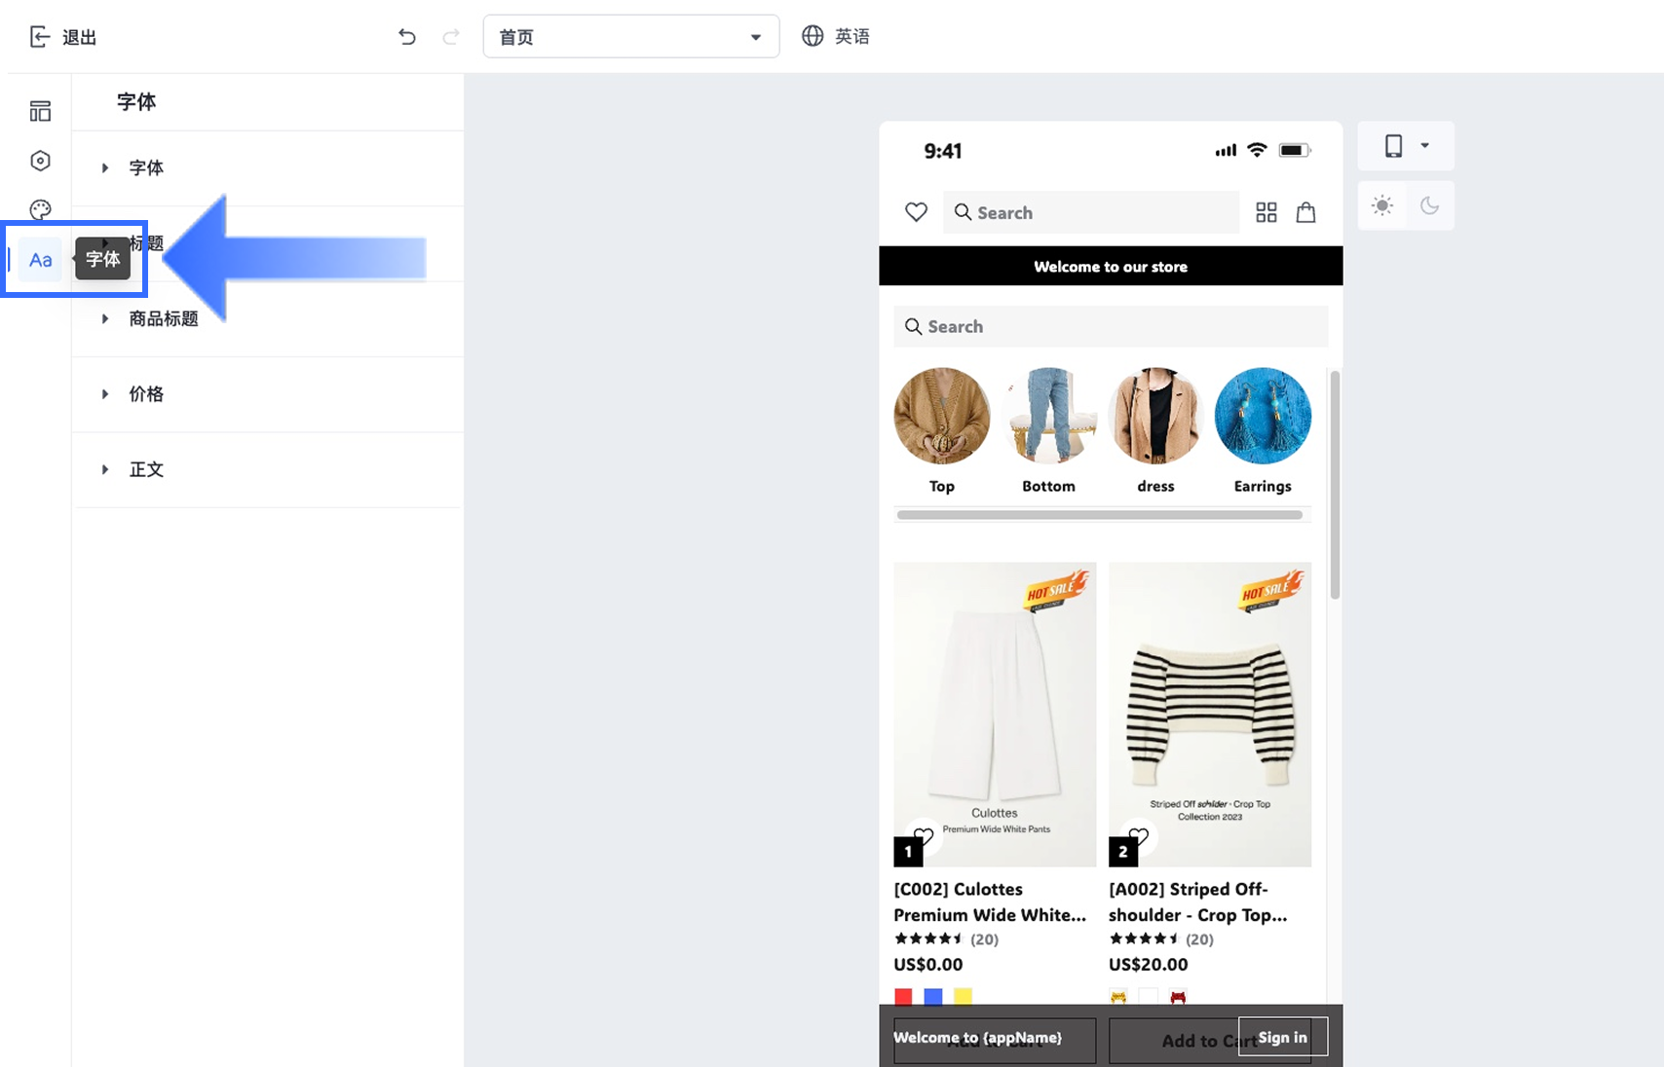1664x1067 pixels.
Task: Switch preview to dark mode moon icon
Action: [x=1429, y=205]
